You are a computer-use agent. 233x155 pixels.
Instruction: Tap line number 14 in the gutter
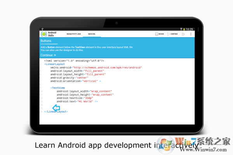(x=41, y=105)
